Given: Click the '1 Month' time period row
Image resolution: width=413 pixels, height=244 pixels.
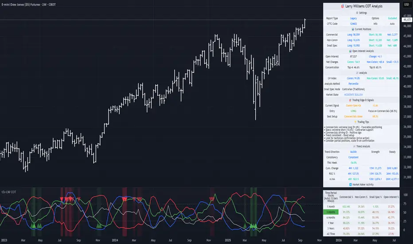Looking at the screenshot, I should [361, 207].
